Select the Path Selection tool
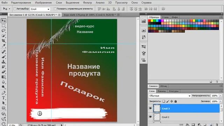This screenshot has height=126, width=224. (x=3, y=103)
